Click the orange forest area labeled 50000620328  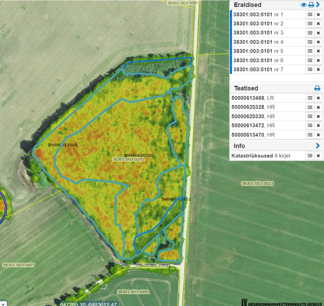tap(139, 155)
